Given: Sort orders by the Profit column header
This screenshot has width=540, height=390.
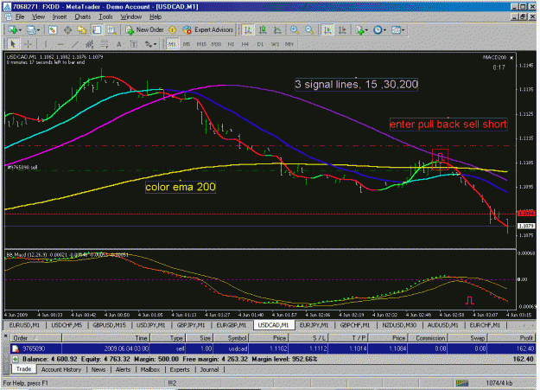Looking at the screenshot, I should 512,338.
